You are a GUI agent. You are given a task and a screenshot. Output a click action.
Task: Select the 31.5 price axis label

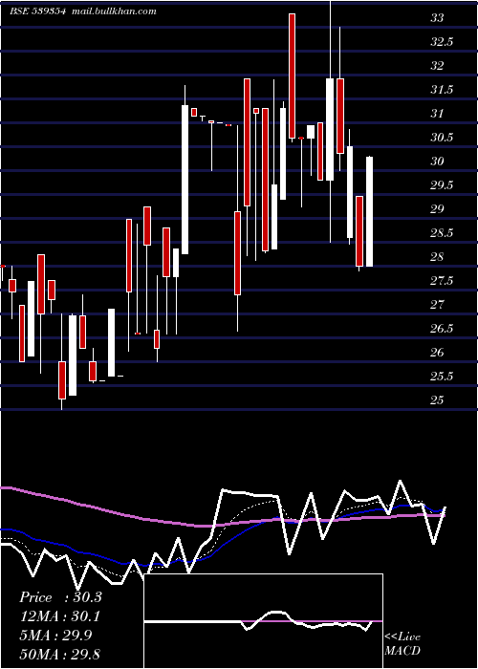coord(442,90)
